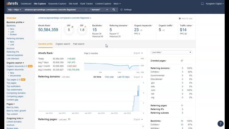Open Site Explorer in top navigation

click(x=40, y=4)
